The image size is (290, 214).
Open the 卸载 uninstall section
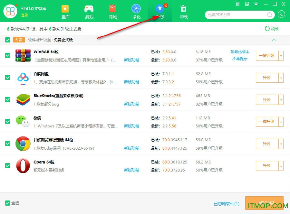183,12
